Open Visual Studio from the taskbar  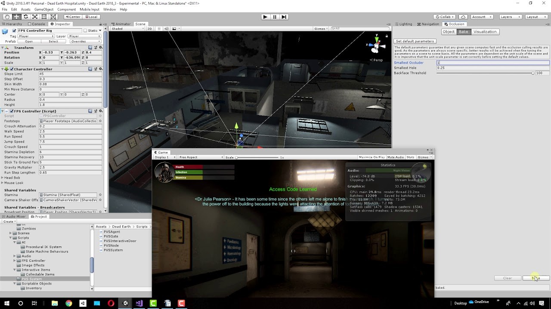(139, 303)
